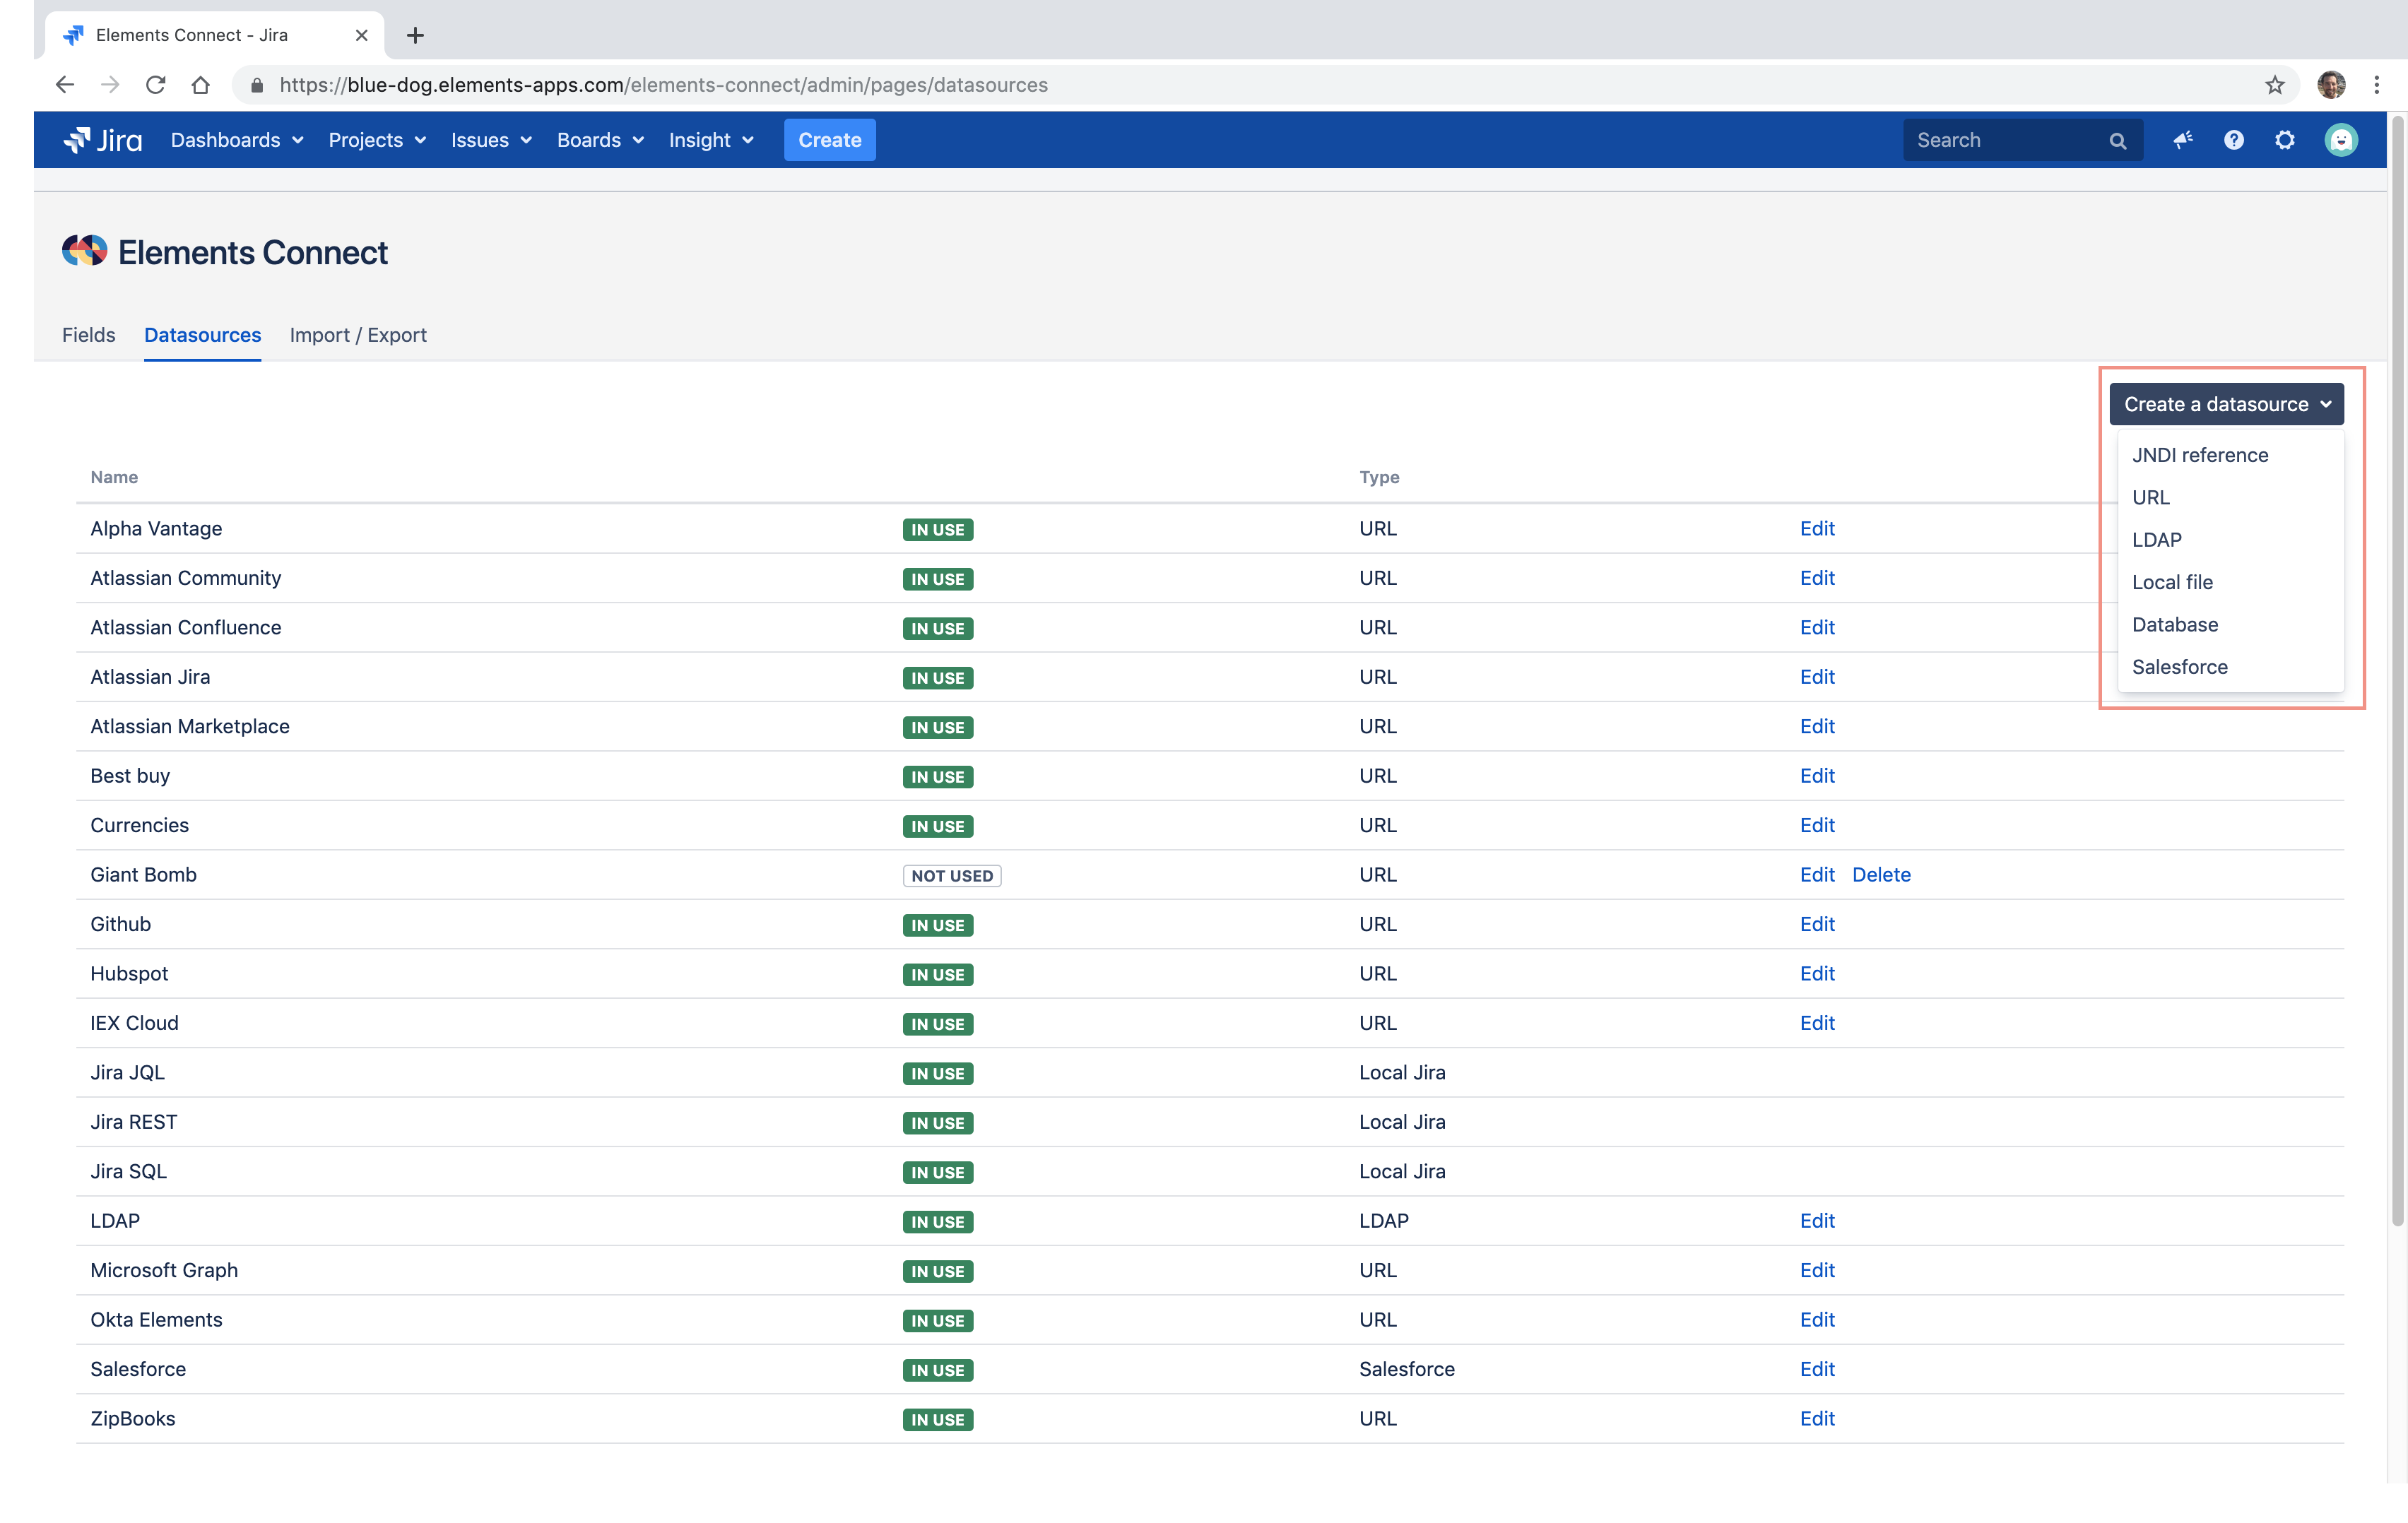
Task: Click the feedback megaphone icon
Action: (2183, 140)
